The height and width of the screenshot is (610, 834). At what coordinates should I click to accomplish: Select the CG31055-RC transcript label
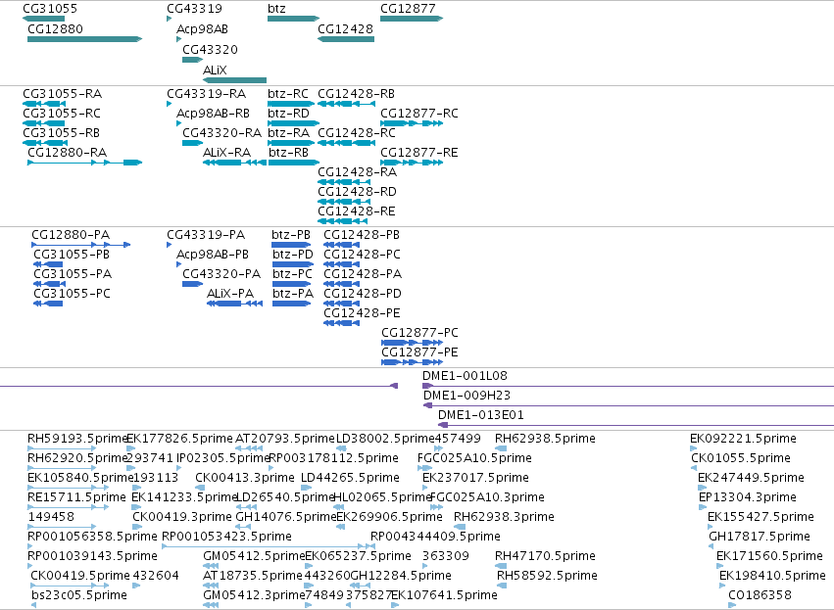[62, 114]
